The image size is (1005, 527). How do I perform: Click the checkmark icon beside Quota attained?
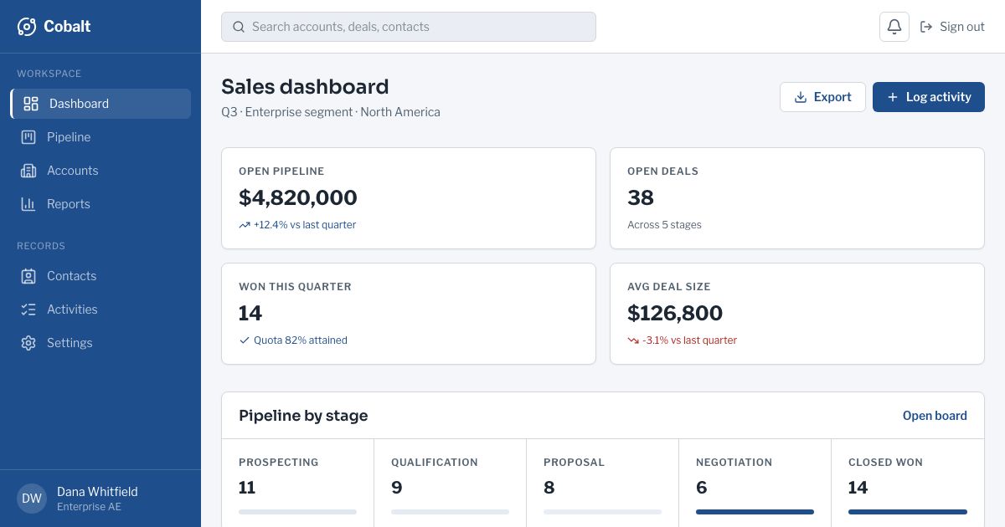click(245, 340)
